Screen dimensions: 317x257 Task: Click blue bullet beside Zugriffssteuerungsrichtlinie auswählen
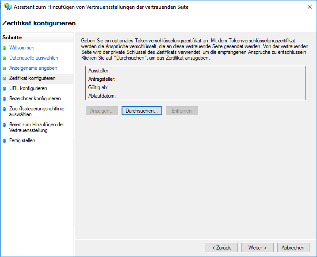coord(4,109)
